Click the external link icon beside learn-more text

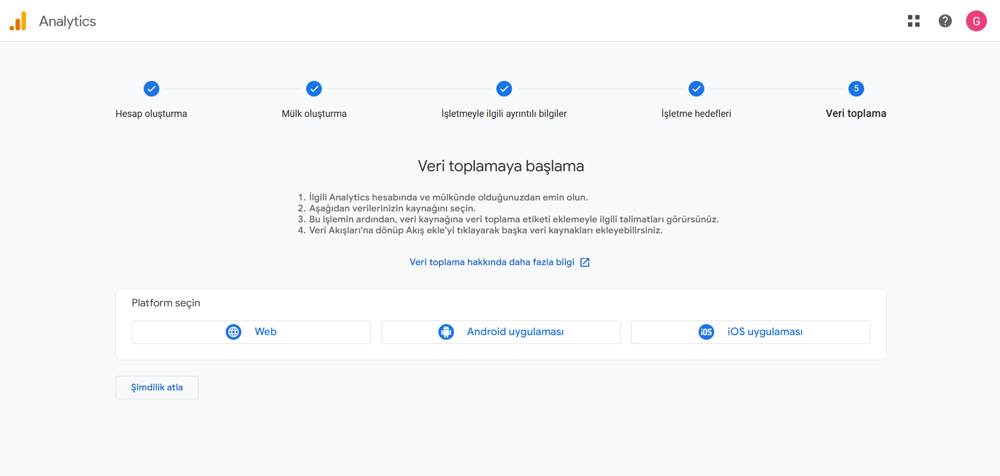pos(585,263)
